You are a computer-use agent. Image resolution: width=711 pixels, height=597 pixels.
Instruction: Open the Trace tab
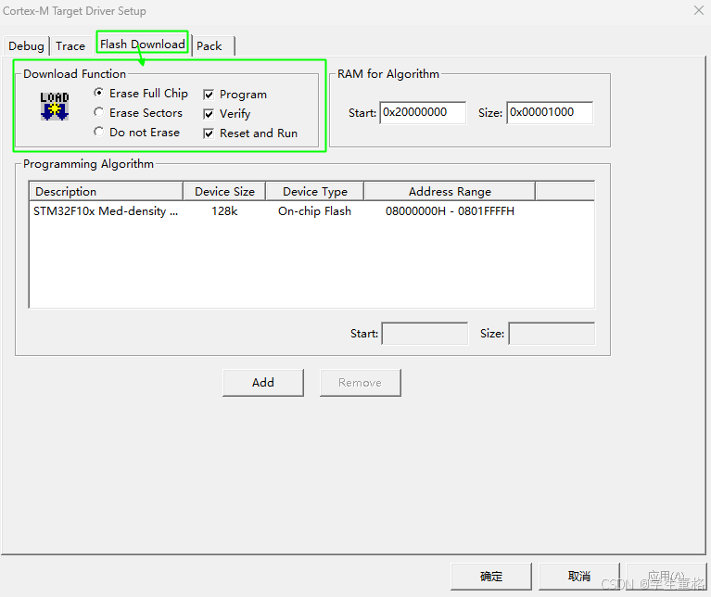[70, 45]
